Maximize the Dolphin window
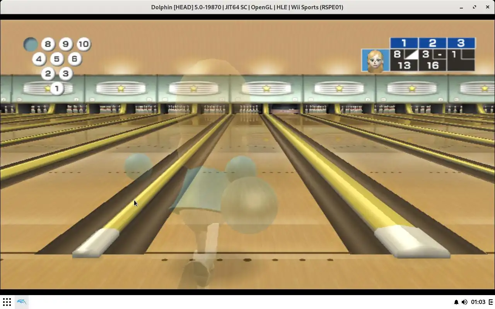 (x=475, y=7)
